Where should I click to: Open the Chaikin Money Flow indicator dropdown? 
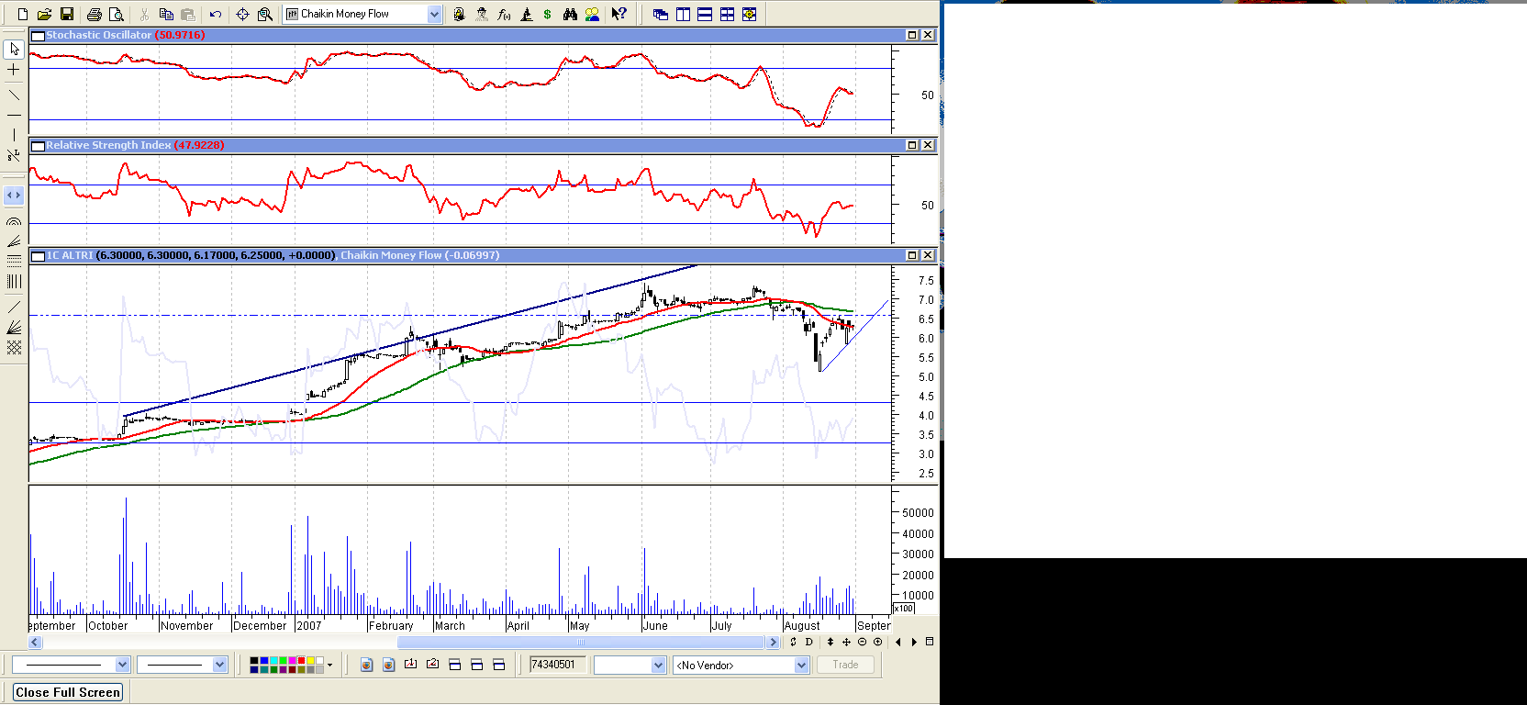point(434,14)
